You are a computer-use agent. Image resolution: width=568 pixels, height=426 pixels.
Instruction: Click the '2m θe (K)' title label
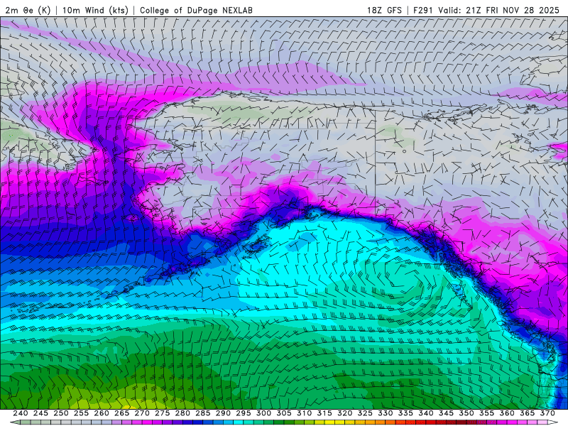28,10
